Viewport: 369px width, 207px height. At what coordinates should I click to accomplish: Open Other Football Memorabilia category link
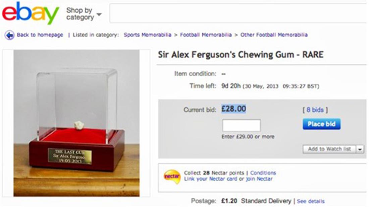coord(274,35)
